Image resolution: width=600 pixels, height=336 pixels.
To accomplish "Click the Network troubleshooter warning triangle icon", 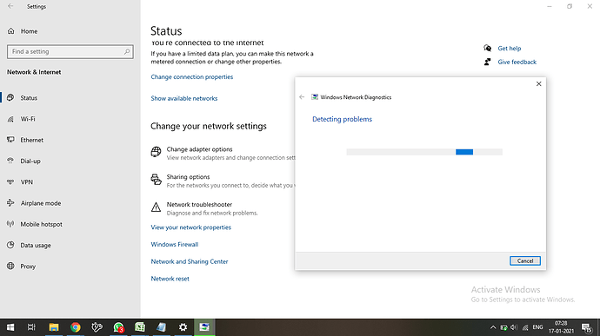I will pyautogui.click(x=156, y=208).
